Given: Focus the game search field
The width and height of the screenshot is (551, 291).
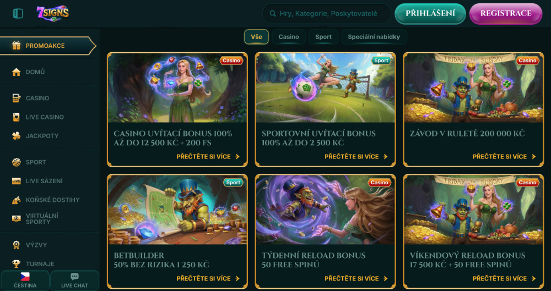Looking at the screenshot, I should 326,14.
